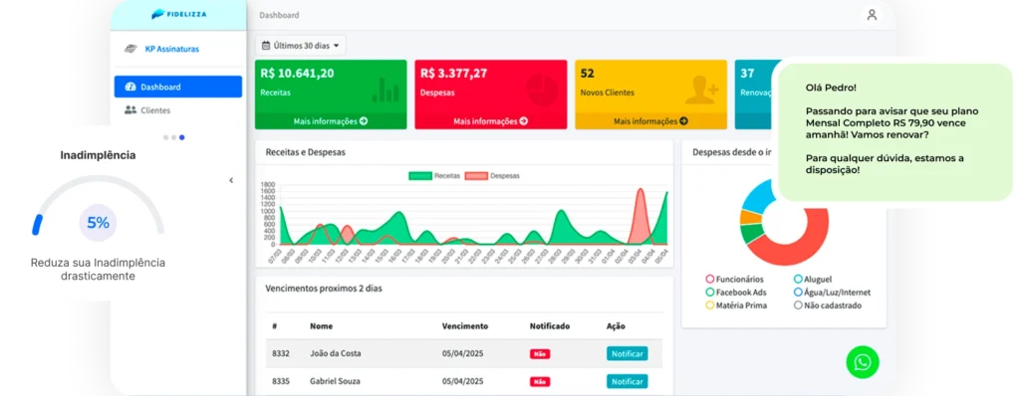This screenshot has height=396, width=1020.
Task: Click ID 8332 in the table
Action: click(280, 354)
